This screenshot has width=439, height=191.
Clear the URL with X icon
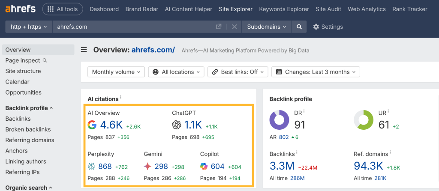[x=235, y=27]
